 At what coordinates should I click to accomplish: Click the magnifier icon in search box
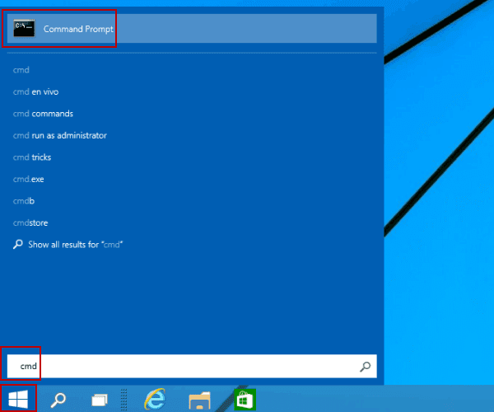pos(365,367)
